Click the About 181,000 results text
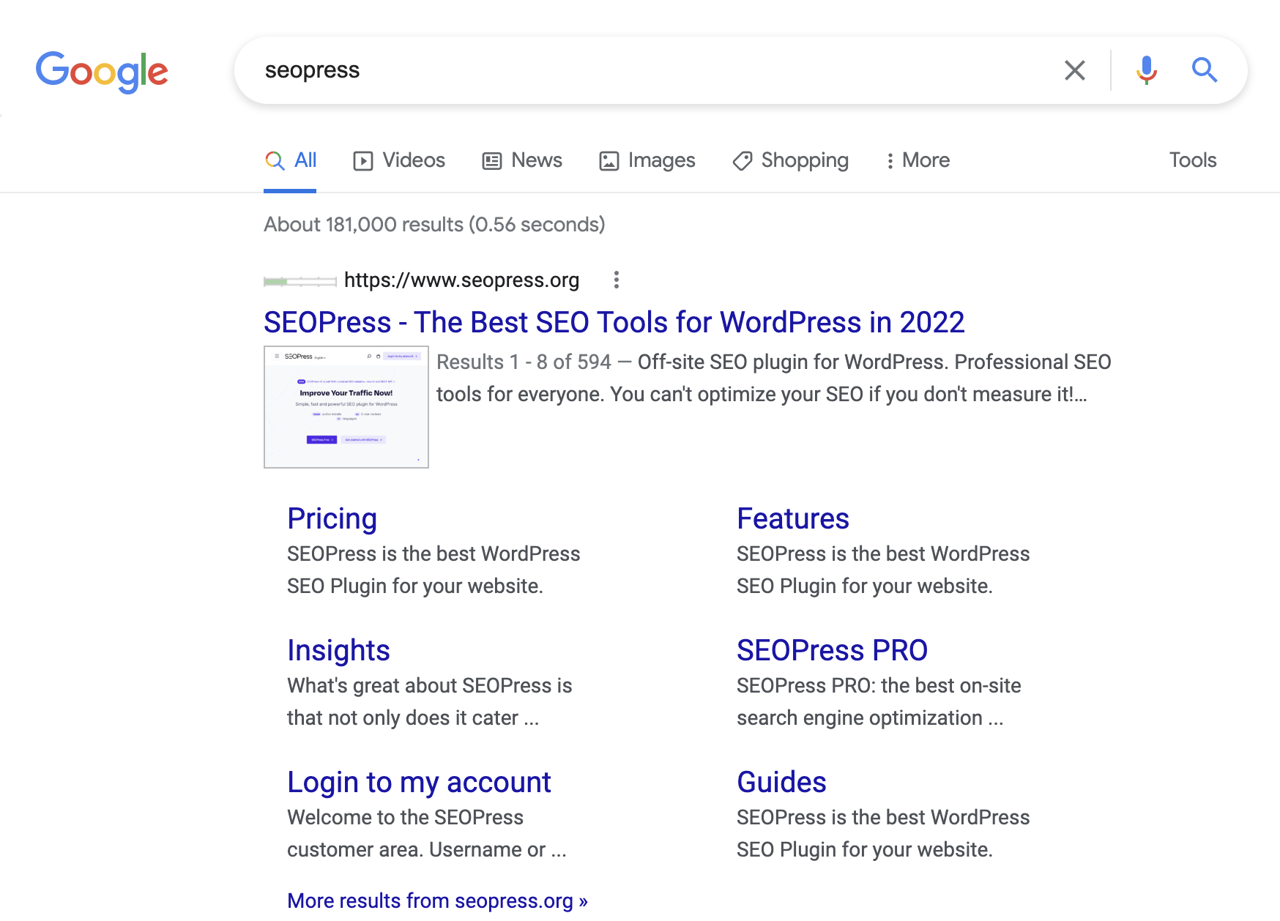1280x921 pixels. [434, 224]
